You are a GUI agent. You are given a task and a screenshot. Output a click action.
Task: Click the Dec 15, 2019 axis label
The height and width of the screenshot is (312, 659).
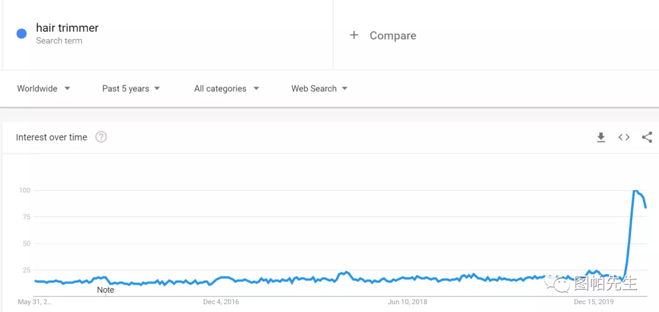coord(594,302)
